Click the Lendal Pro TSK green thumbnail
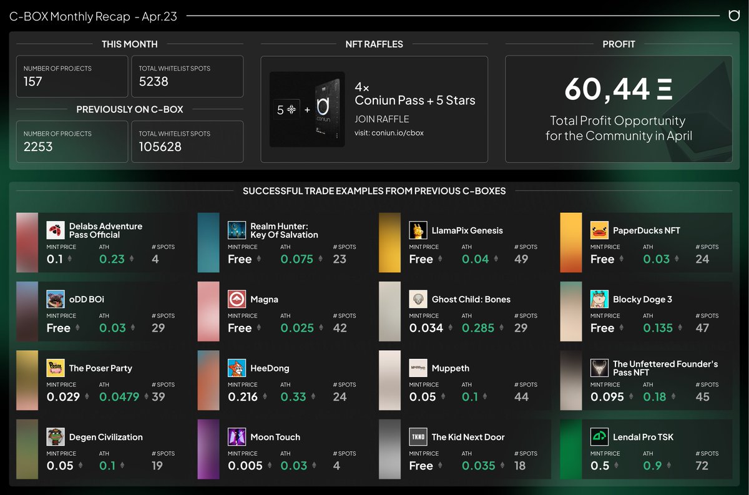Viewport: 749px width, 495px height. (x=571, y=449)
